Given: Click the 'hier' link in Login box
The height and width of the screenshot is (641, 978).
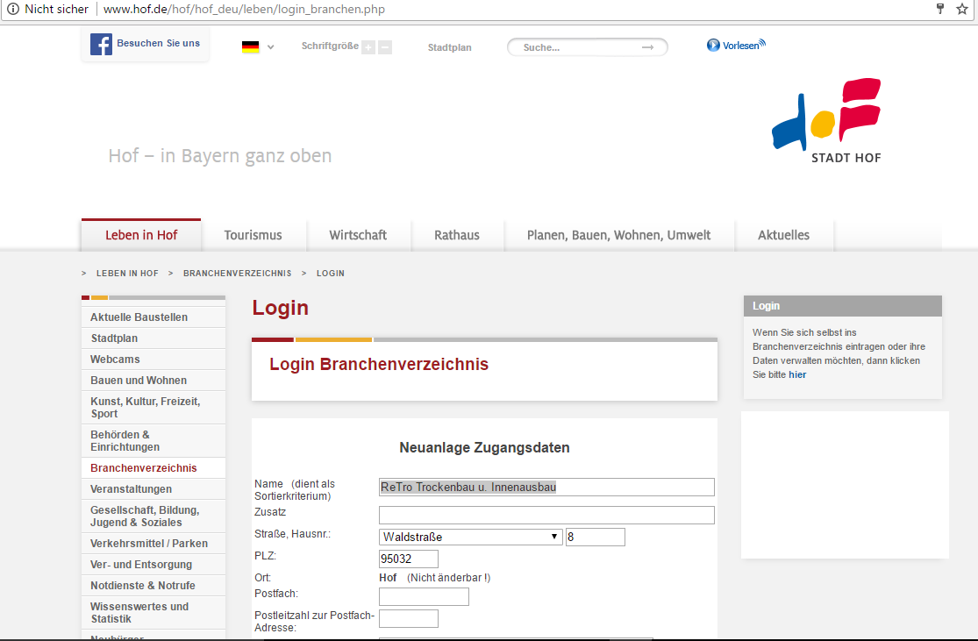Looking at the screenshot, I should (x=797, y=374).
